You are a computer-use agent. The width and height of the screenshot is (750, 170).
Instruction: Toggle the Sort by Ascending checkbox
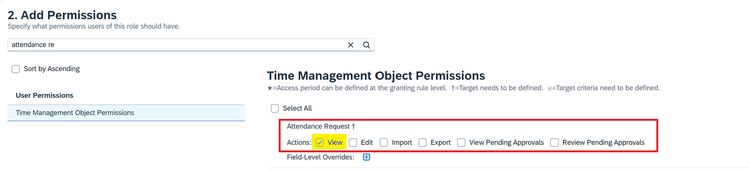coord(15,69)
